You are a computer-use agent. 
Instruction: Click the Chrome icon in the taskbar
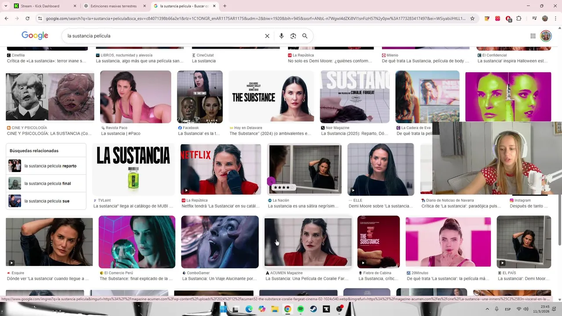288,309
